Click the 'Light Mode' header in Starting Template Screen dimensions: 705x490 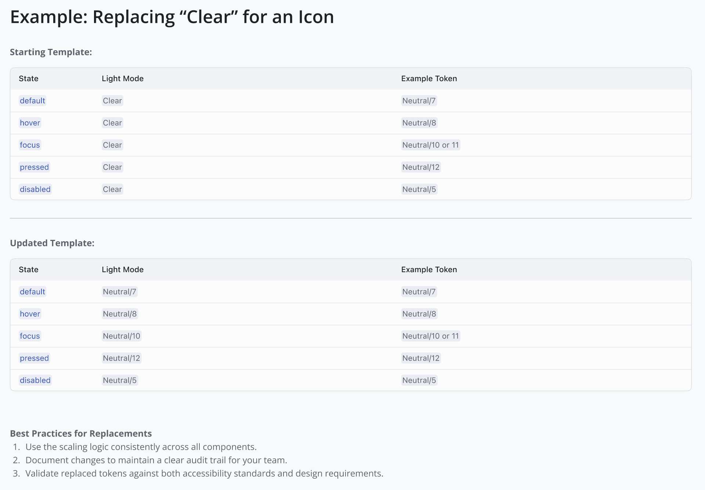click(123, 79)
